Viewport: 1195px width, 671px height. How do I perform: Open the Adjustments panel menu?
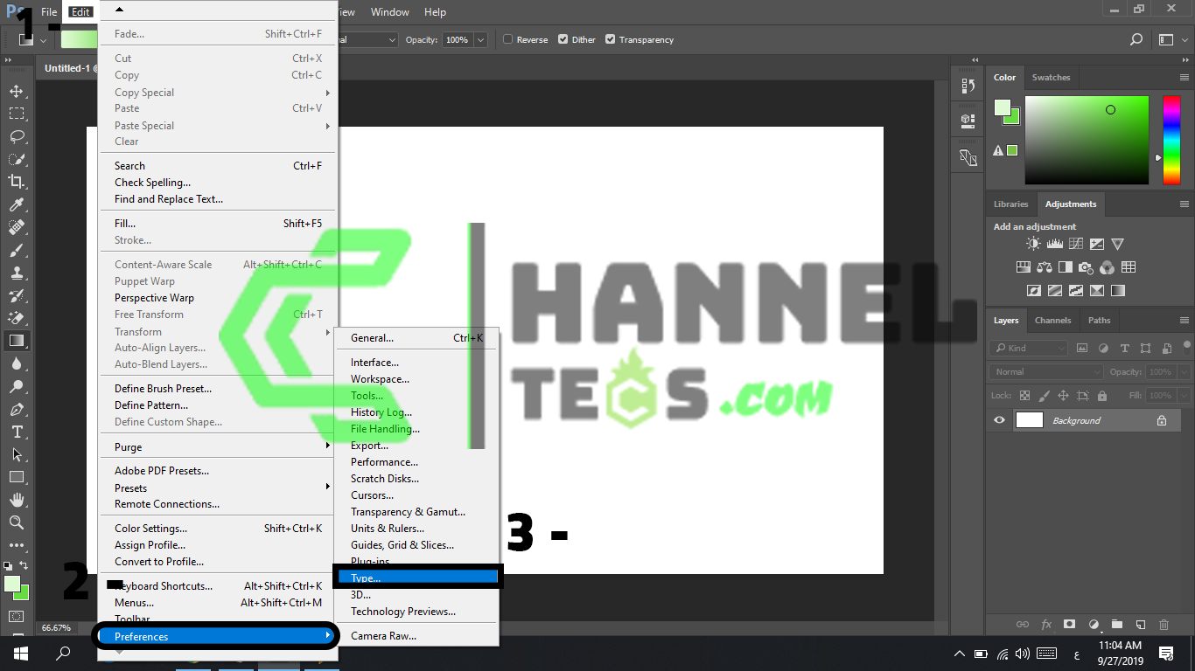coord(1184,204)
